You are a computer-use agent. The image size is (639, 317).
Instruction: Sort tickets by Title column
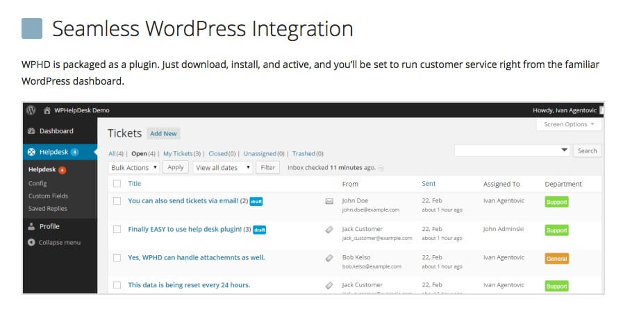[135, 184]
